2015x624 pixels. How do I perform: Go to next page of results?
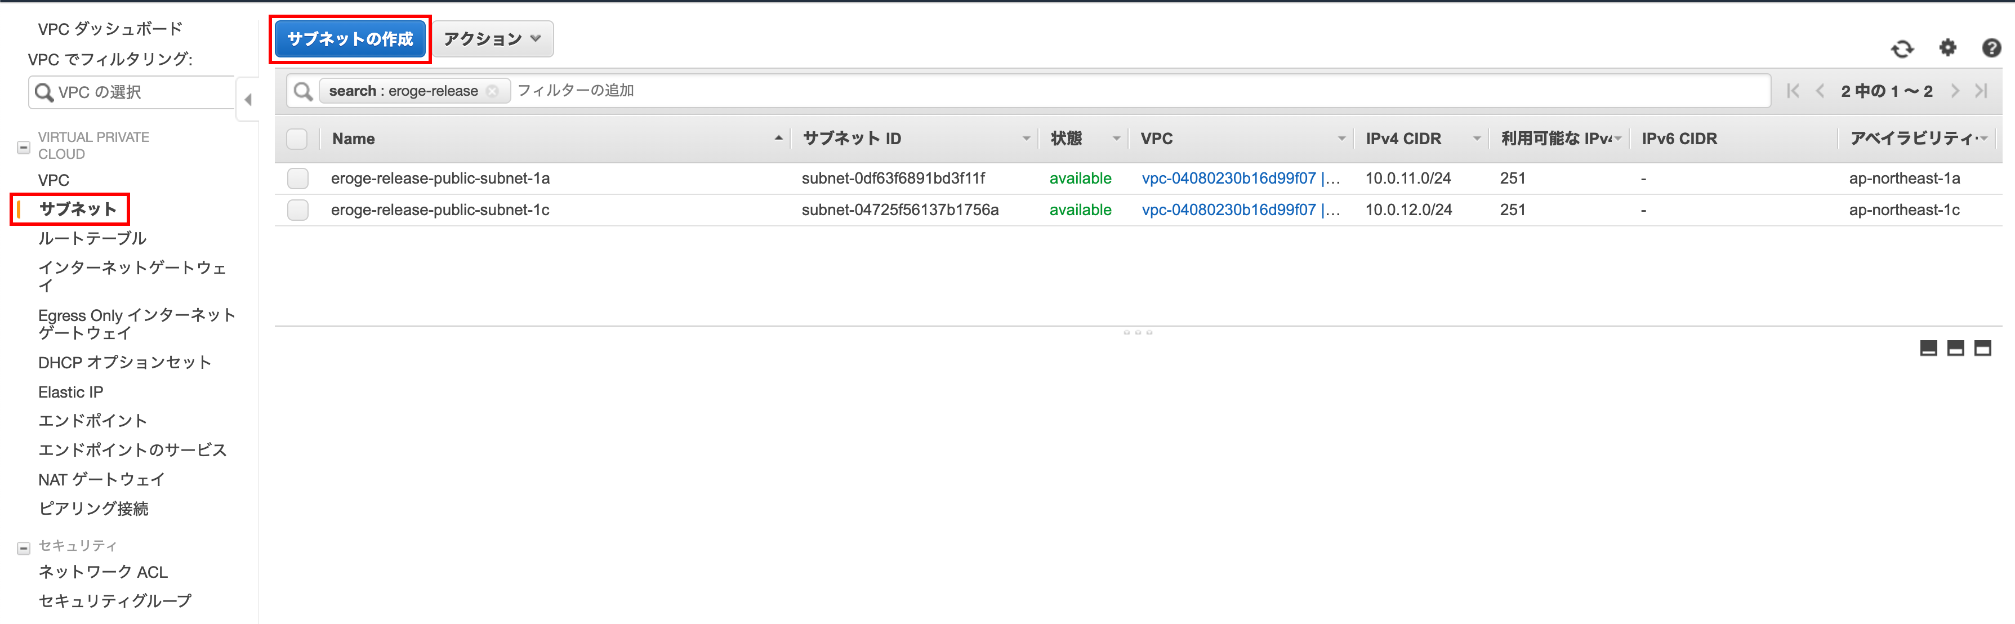coord(1955,91)
